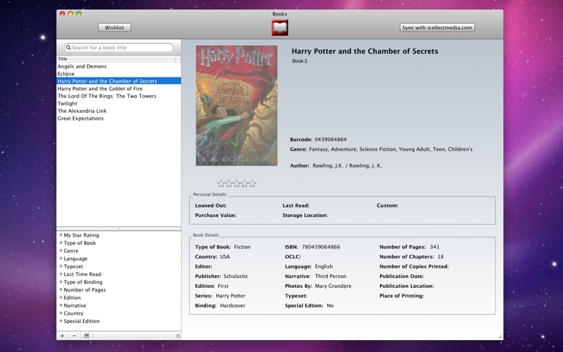Expand Narrative filter
The height and width of the screenshot is (352, 563).
(x=61, y=306)
